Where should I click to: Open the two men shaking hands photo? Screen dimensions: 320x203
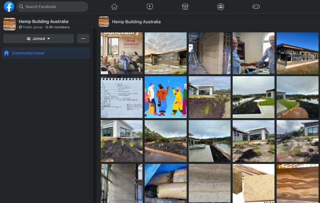point(253,53)
